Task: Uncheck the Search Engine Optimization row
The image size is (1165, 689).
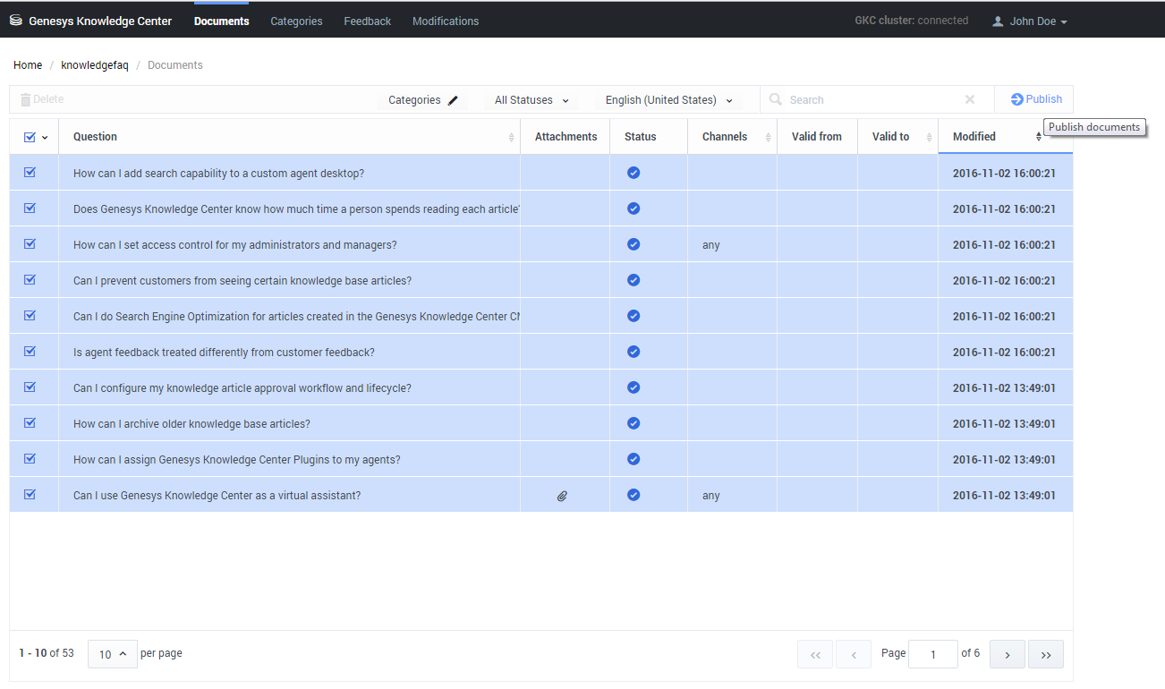Action: tap(30, 315)
